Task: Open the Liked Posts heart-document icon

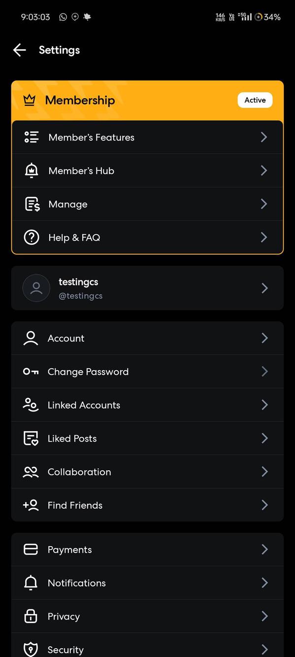Action: click(x=31, y=438)
